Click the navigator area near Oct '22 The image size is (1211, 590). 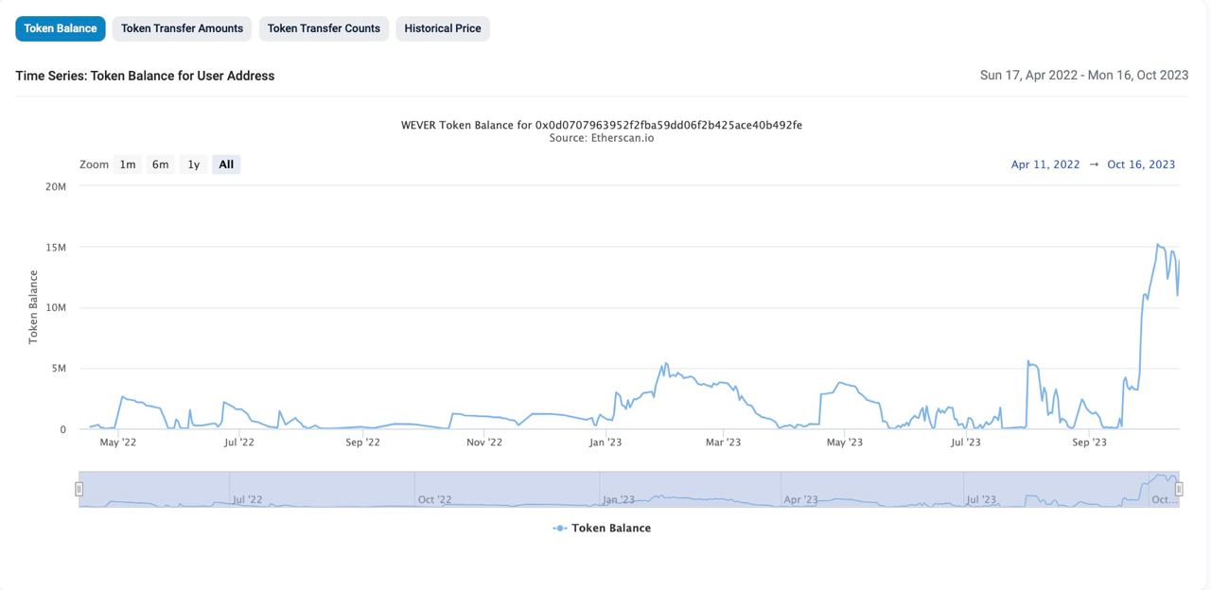click(x=434, y=492)
